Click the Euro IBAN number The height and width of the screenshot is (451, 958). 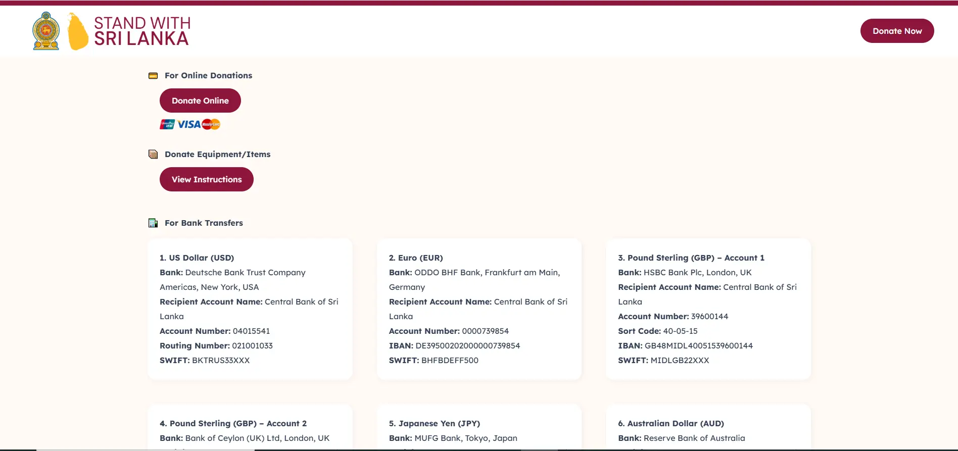coord(467,345)
